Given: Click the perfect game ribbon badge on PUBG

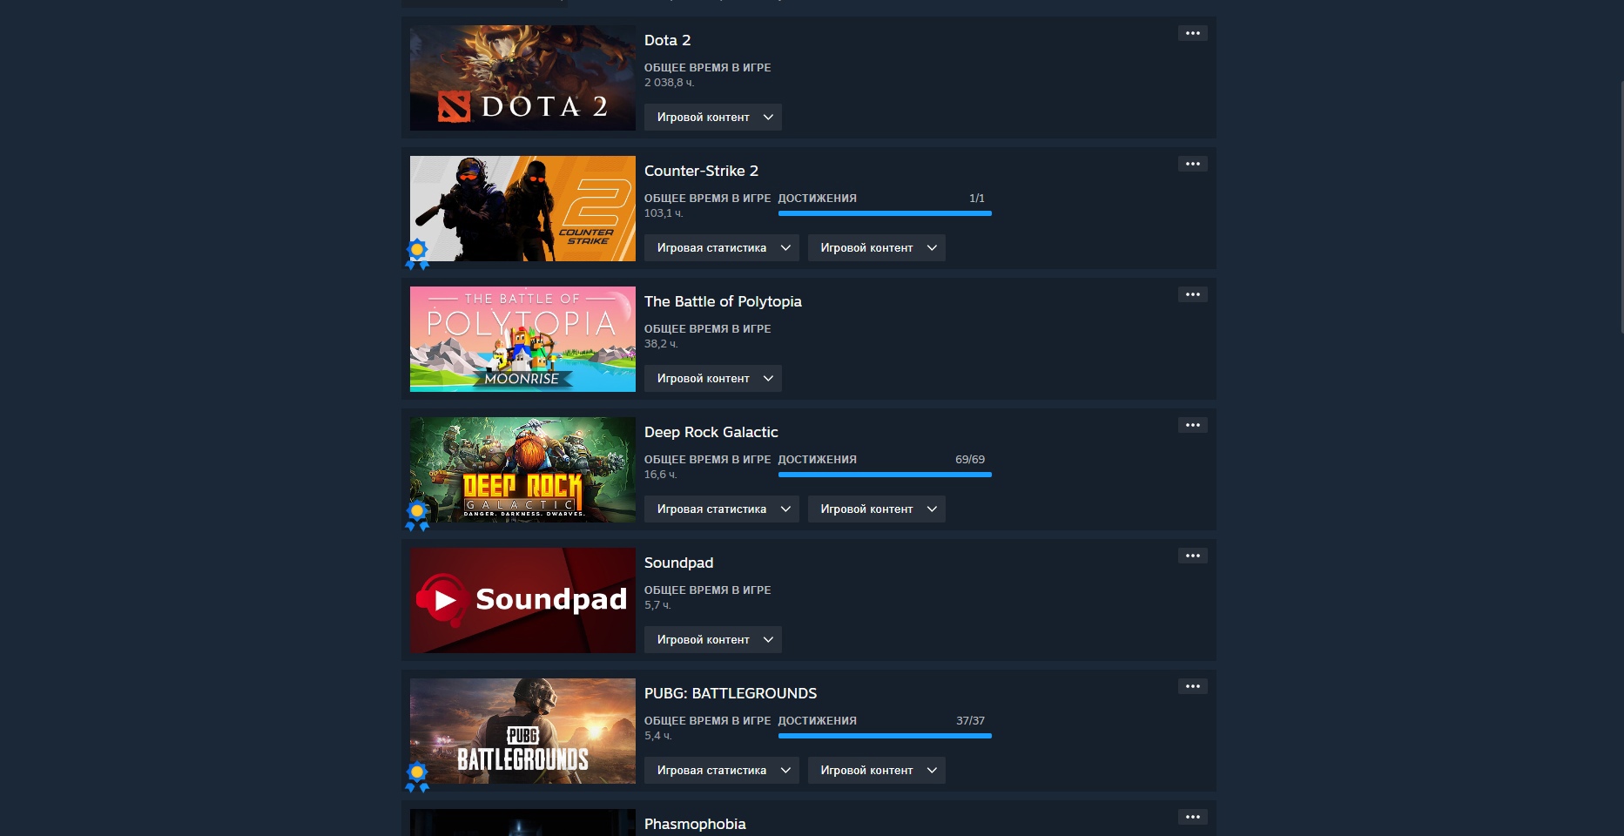Looking at the screenshot, I should [418, 776].
